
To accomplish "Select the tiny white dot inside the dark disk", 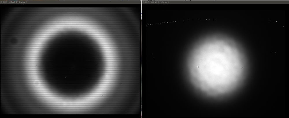I will 65,78.
